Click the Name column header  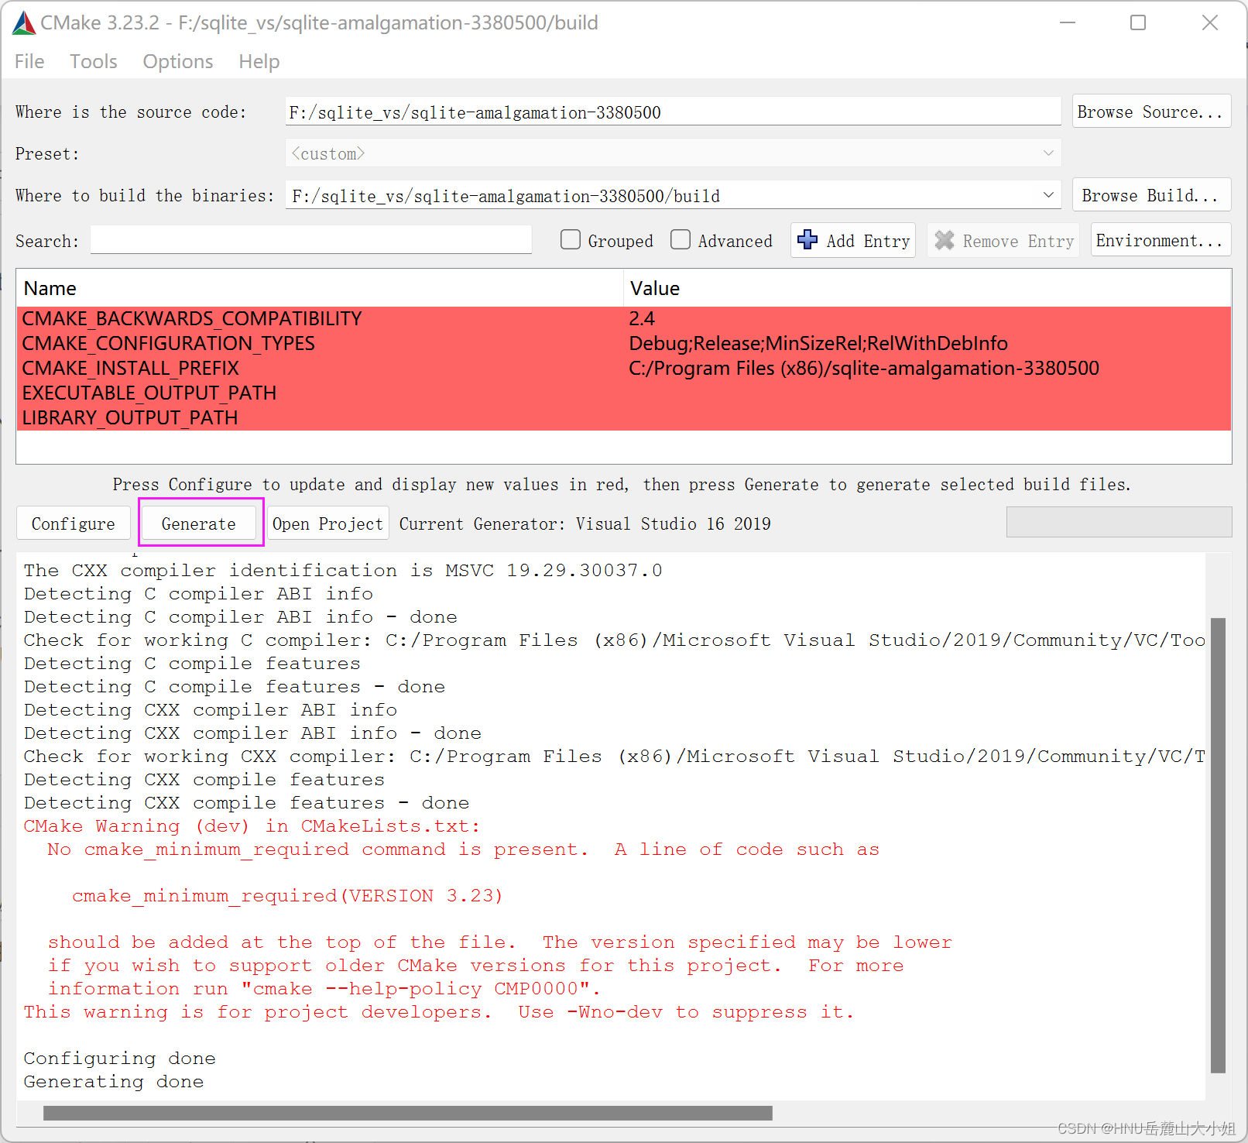(x=320, y=288)
